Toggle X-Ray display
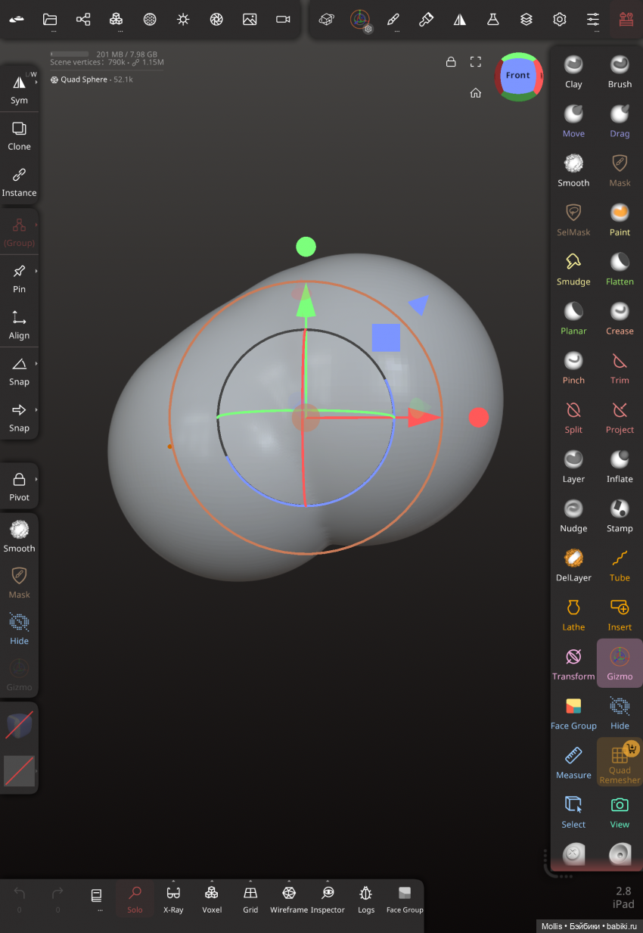 173,899
